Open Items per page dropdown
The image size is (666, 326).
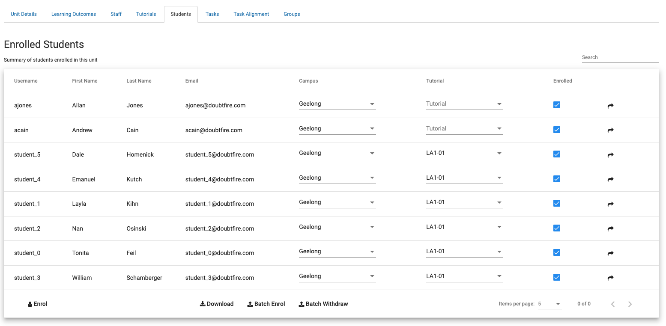(x=550, y=304)
